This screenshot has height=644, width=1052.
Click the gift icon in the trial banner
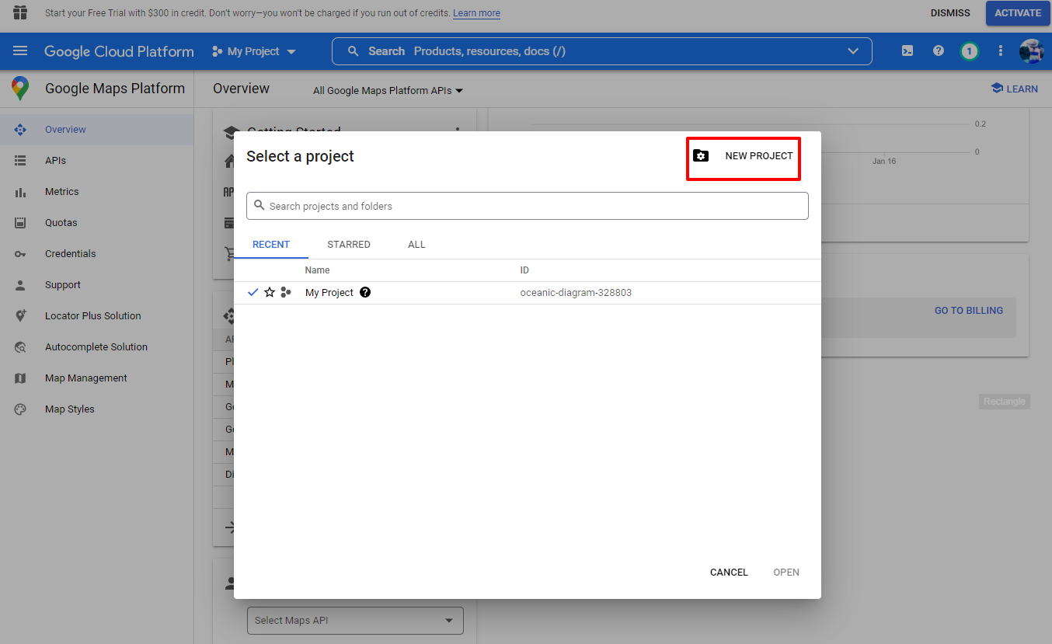pos(20,12)
